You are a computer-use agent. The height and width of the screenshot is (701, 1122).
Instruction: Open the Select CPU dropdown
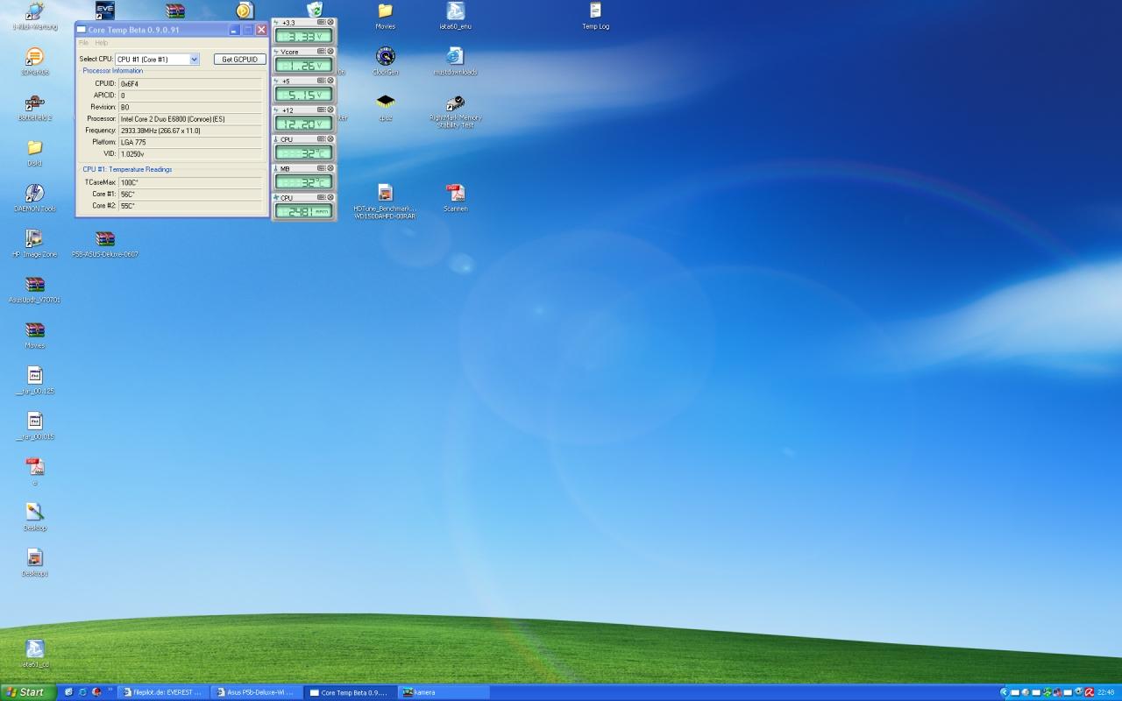158,60
